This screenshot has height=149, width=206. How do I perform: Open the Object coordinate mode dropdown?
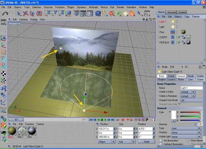pyautogui.click(x=107, y=142)
